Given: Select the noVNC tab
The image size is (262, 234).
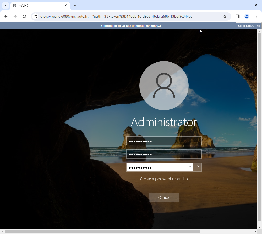Looking at the screenshot, I should point(40,6).
